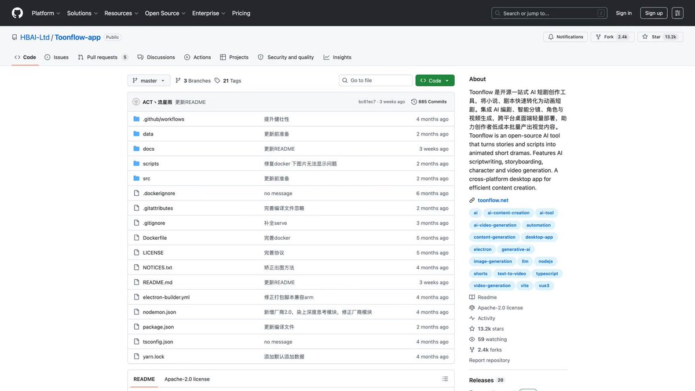Click the stars icon beside 13.2k stars
This screenshot has height=391, width=695.
(x=472, y=328)
